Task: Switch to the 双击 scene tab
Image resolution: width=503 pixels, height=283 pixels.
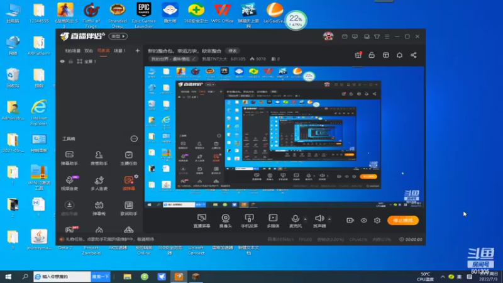Action: (x=89, y=51)
